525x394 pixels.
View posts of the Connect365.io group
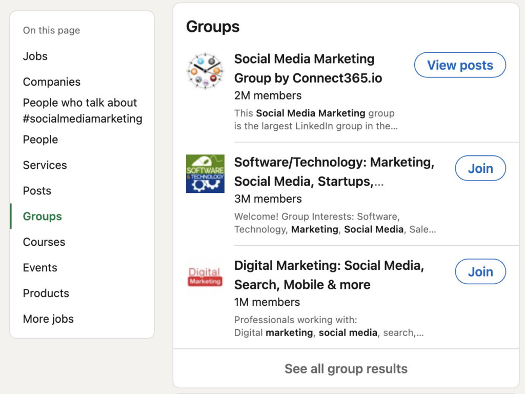pos(459,65)
